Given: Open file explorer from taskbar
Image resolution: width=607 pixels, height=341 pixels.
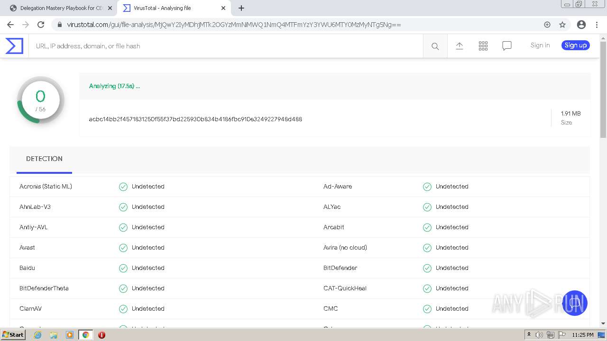Looking at the screenshot, I should (x=54, y=335).
